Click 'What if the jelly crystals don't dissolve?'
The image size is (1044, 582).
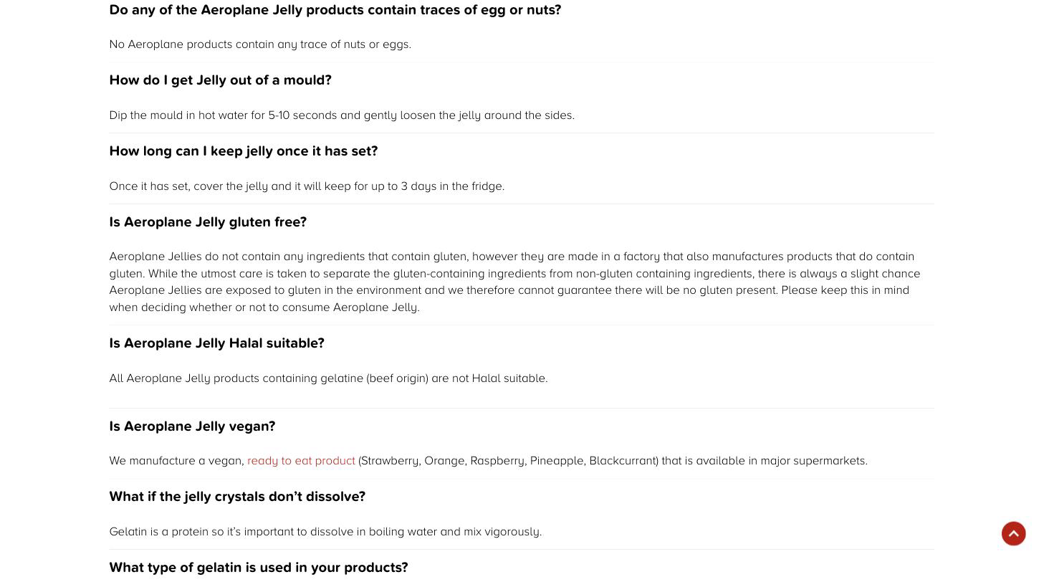237,497
